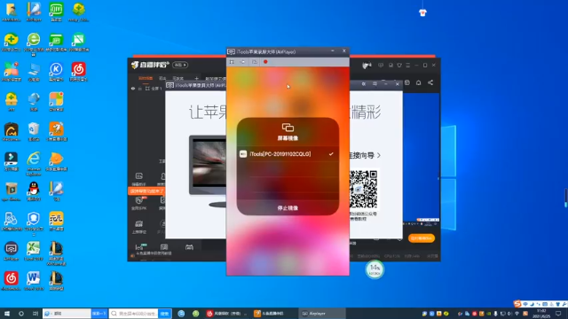Image resolution: width=568 pixels, height=319 pixels.
Task: Click the 14% floating speed ball
Action: tap(375, 269)
